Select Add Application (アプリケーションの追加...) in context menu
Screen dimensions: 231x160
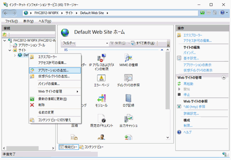[x=55, y=70]
